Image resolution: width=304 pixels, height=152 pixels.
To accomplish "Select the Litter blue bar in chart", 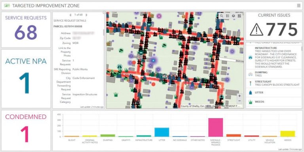I will (161, 132).
